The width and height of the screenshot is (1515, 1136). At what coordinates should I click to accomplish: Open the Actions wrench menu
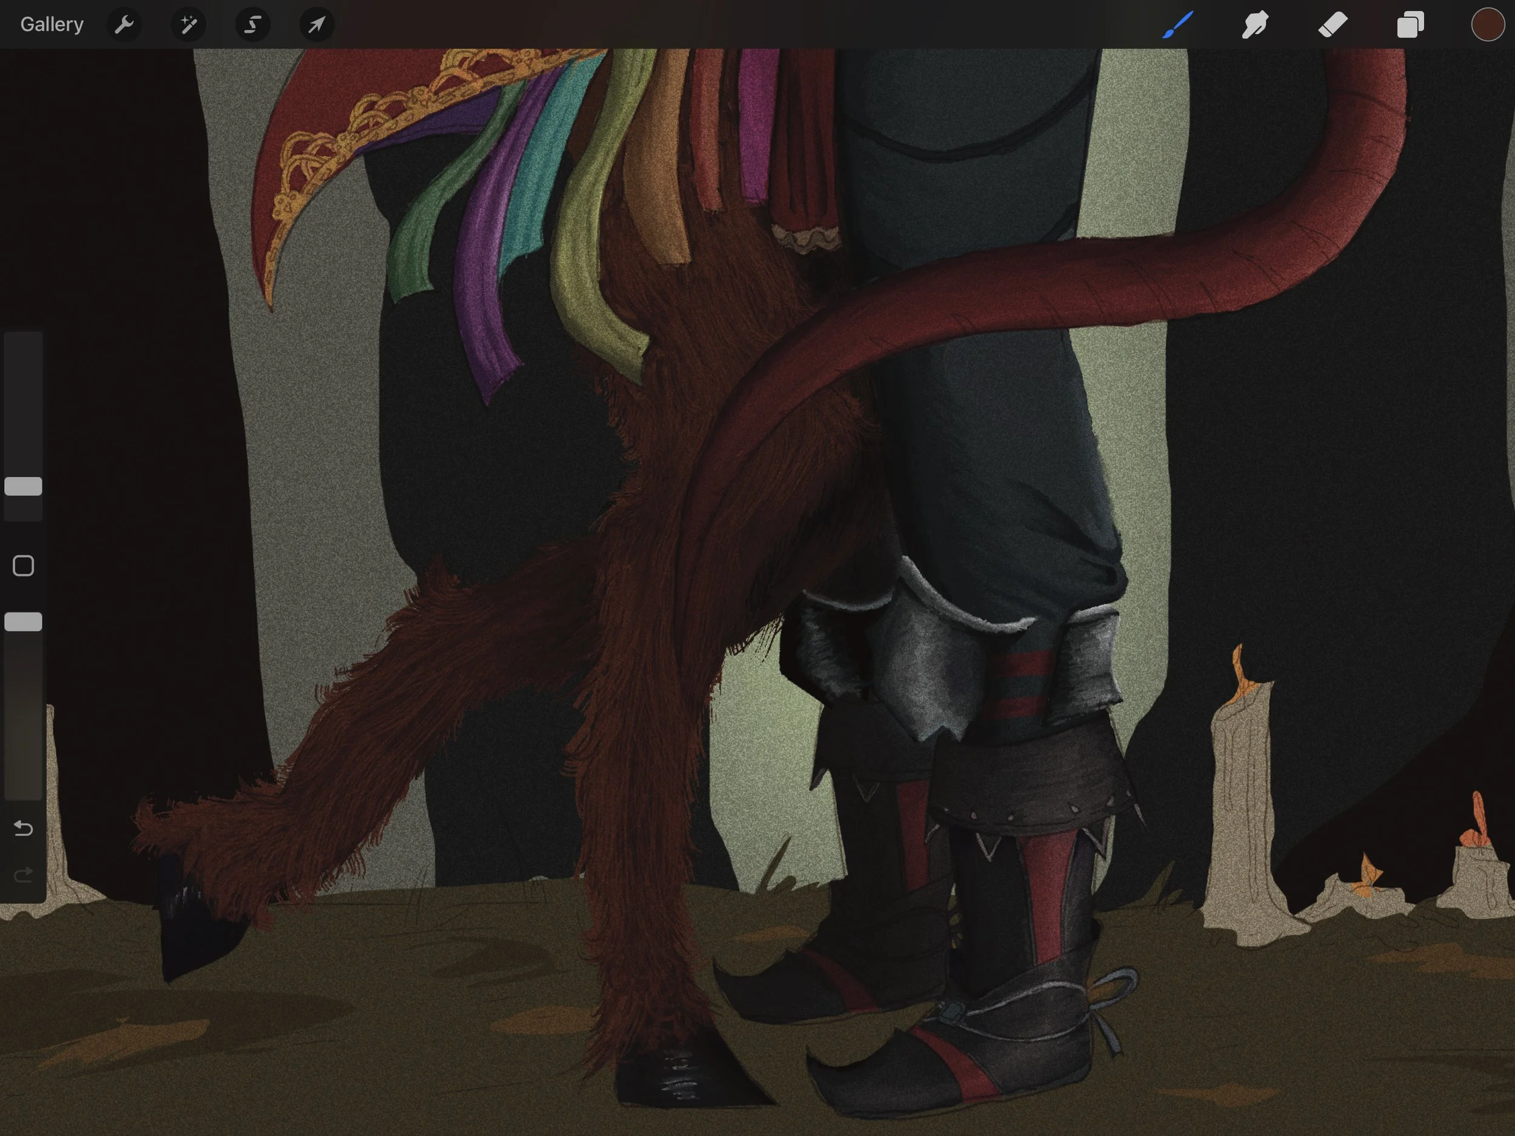124,25
